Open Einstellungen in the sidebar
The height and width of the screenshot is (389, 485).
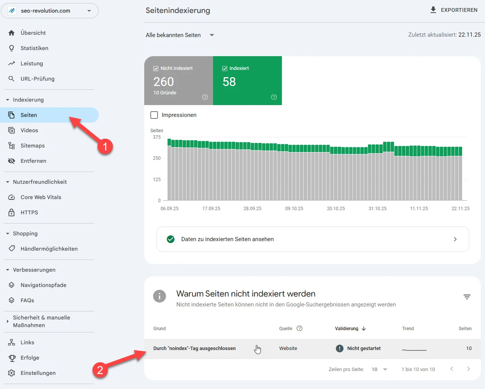(x=49, y=373)
